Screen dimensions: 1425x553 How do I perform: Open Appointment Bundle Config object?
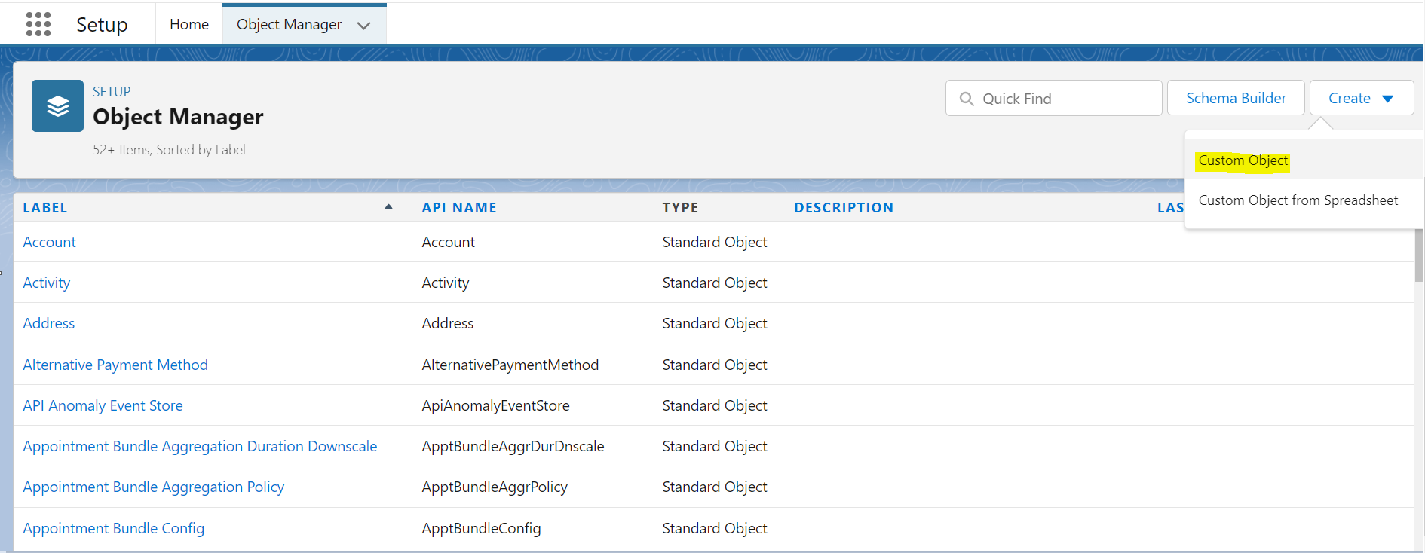click(113, 528)
